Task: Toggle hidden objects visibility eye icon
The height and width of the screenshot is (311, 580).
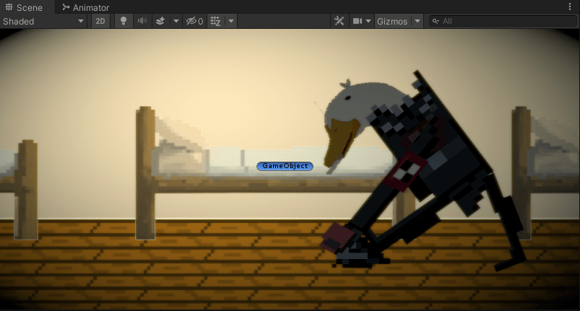Action: [x=194, y=21]
